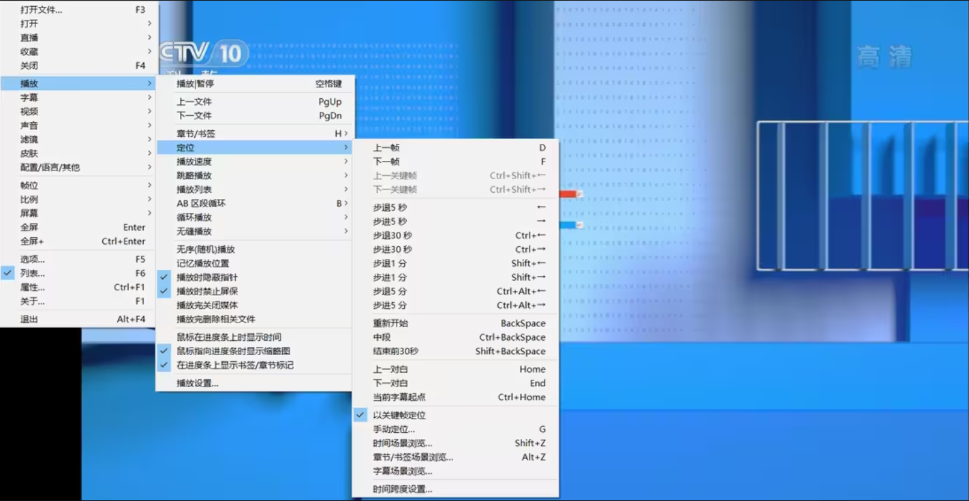
Task: Open the 声音 submenu
Action: [x=79, y=125]
